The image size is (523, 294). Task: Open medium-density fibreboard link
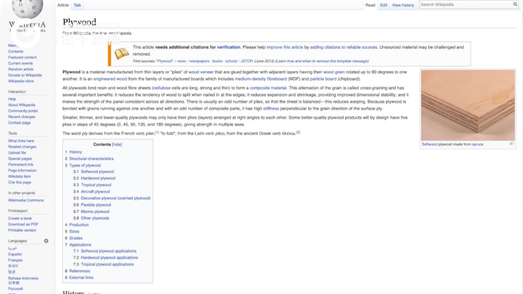pos(261,79)
